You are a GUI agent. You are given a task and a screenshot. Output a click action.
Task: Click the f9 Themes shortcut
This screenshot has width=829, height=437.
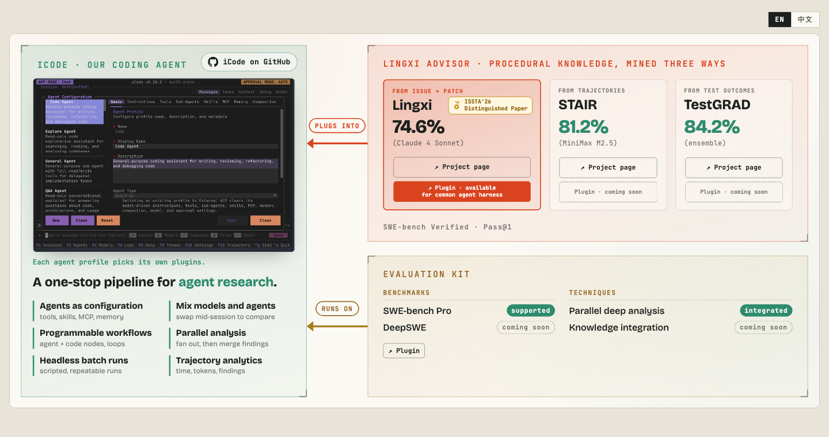[170, 246]
